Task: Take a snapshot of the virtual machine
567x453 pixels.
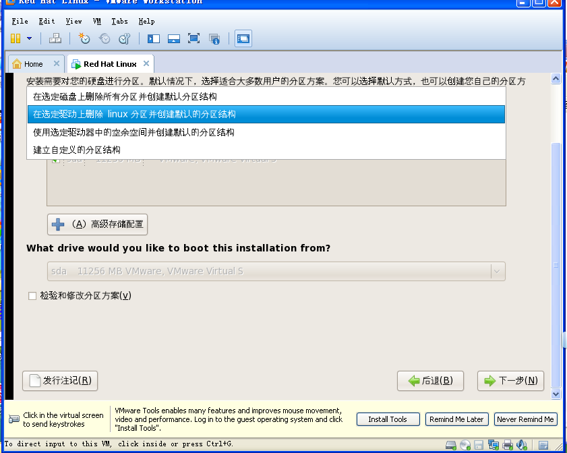Action: [x=84, y=38]
